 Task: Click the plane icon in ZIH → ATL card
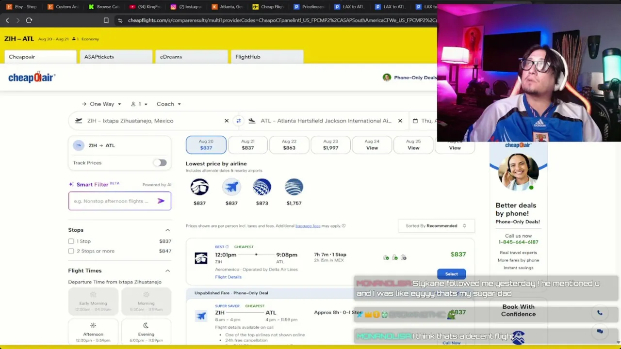pyautogui.click(x=79, y=145)
